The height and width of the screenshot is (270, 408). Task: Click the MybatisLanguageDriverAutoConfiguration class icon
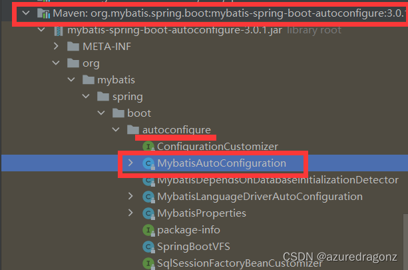149,197
